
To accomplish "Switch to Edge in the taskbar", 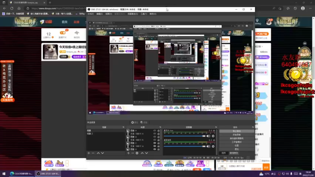I will (21, 174).
